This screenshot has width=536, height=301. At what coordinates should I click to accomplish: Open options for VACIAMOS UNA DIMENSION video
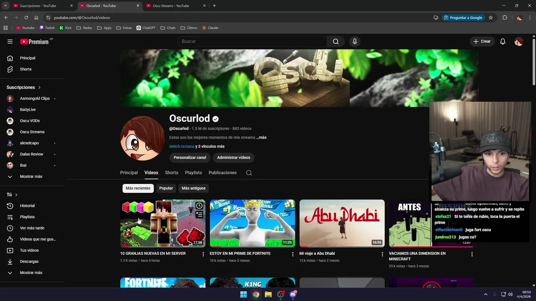(472, 254)
